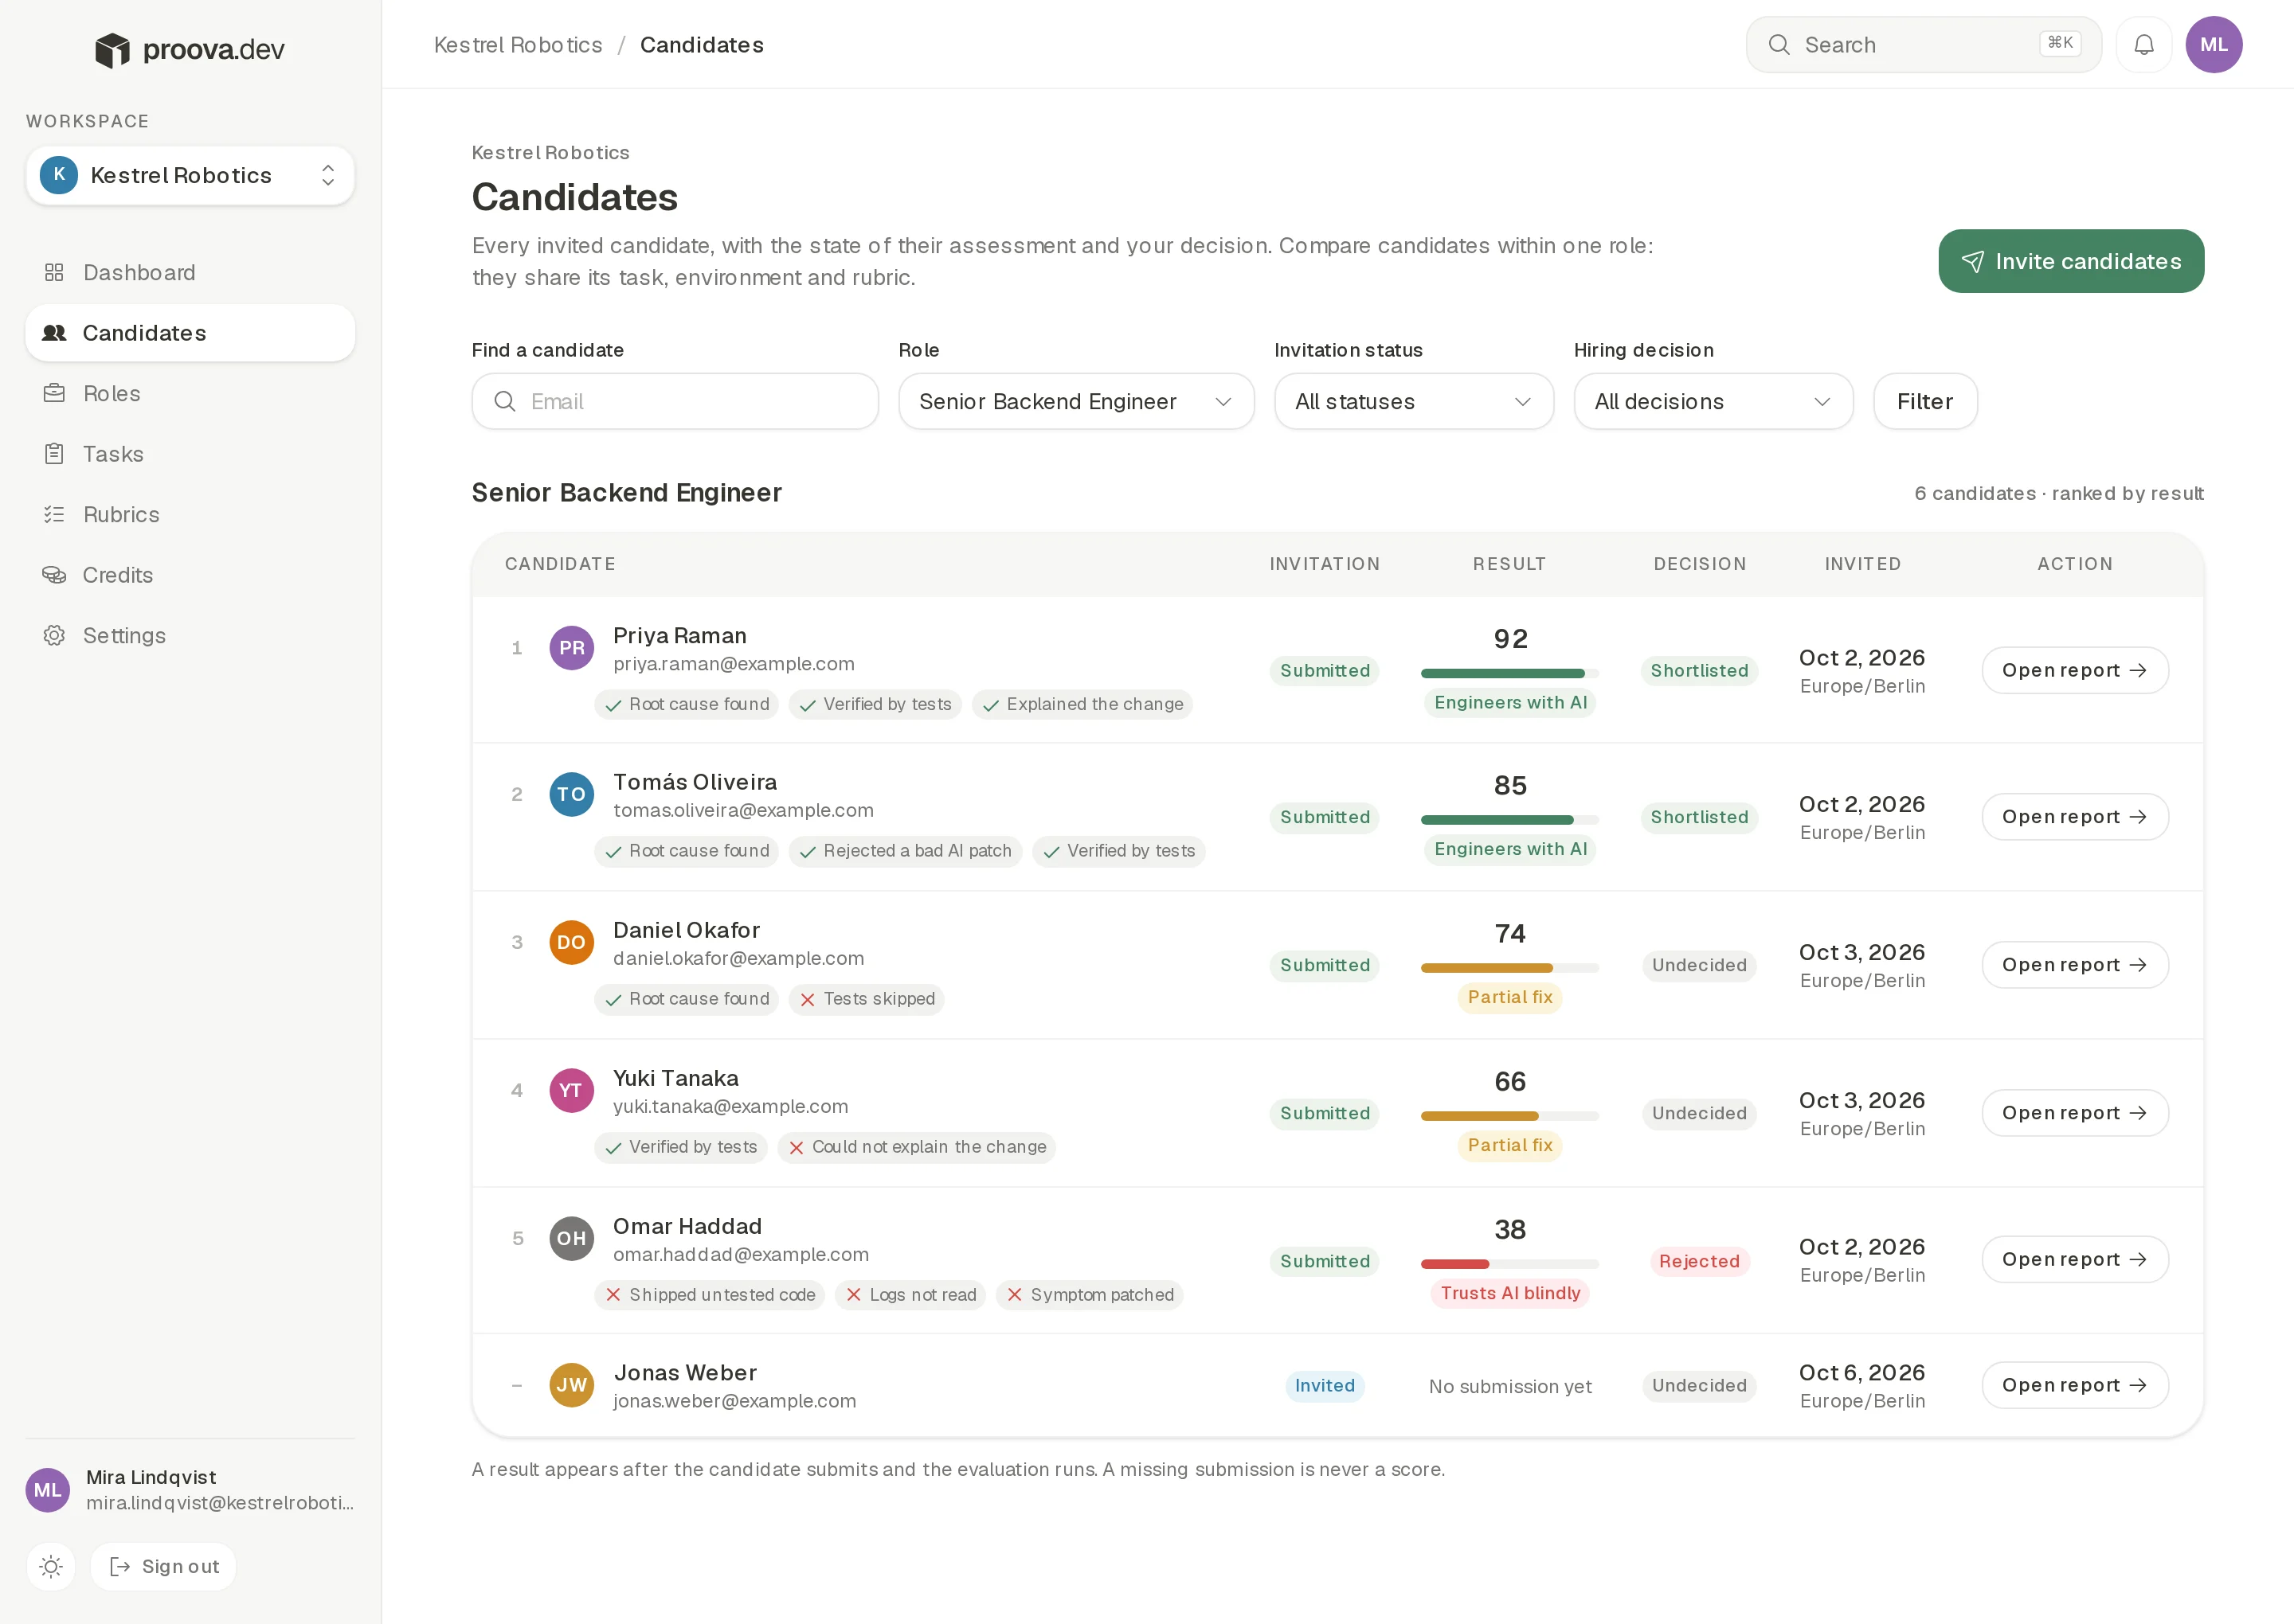Open the Role dropdown Senior Backend Engineer

click(x=1075, y=401)
